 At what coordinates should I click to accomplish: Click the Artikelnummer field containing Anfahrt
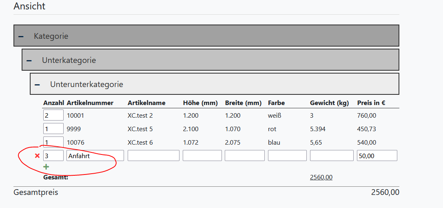pos(95,156)
